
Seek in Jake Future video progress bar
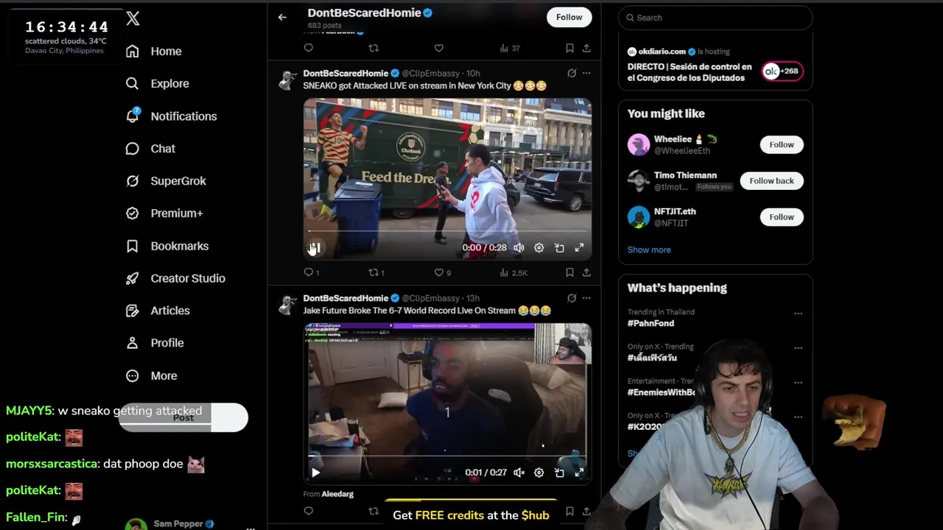pos(447,456)
